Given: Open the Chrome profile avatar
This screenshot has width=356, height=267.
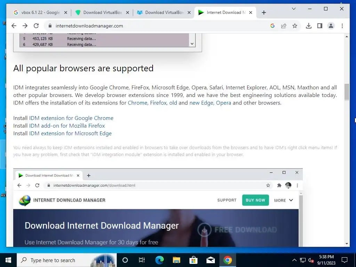Looking at the screenshot, I should (331, 26).
